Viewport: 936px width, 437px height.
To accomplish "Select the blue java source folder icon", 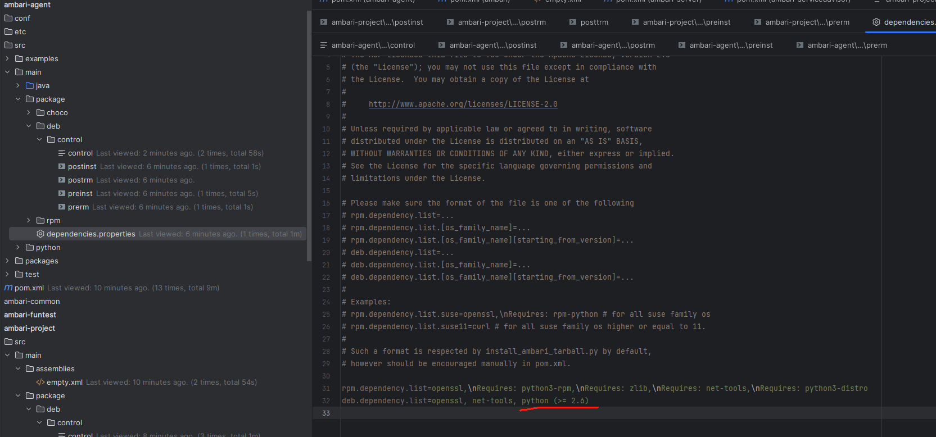I will [x=30, y=85].
